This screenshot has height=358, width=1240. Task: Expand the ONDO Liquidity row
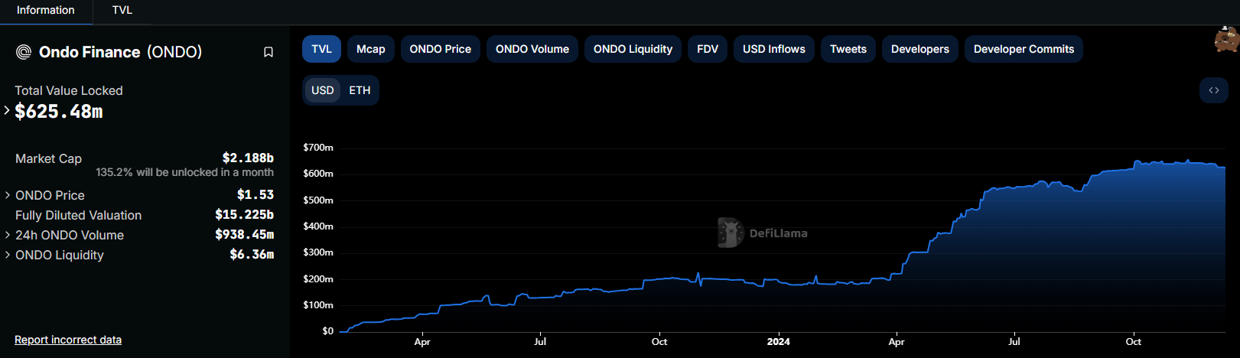(8, 255)
